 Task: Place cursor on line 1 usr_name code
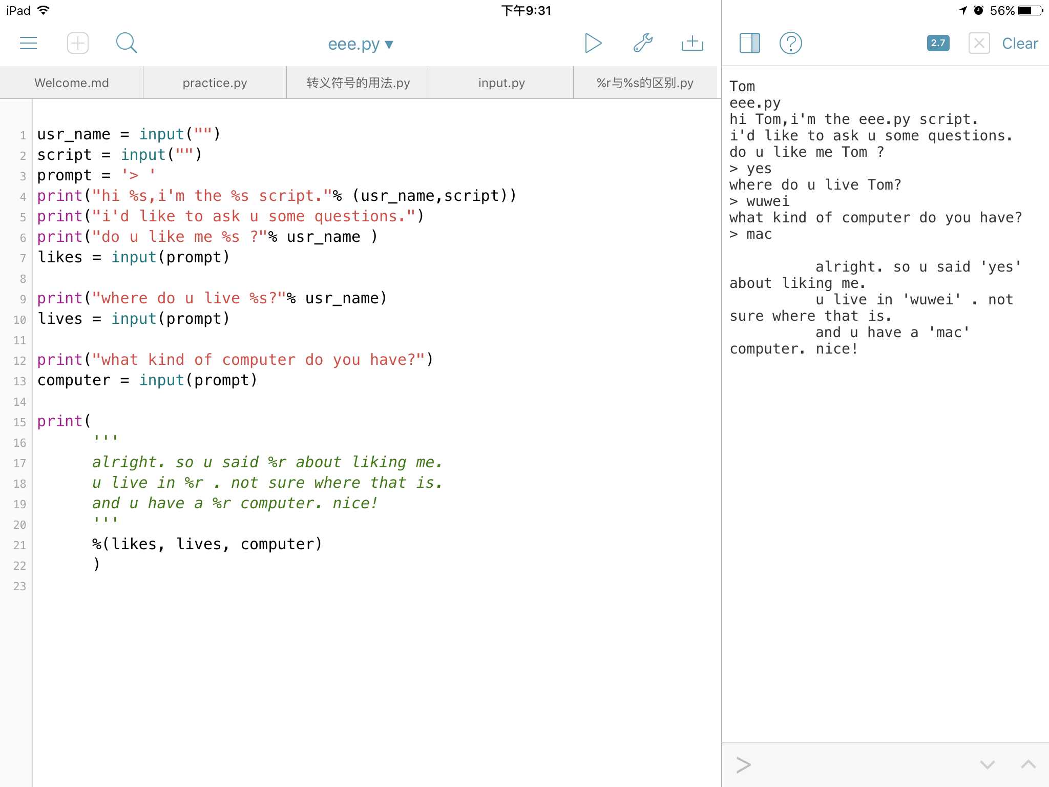coord(129,134)
